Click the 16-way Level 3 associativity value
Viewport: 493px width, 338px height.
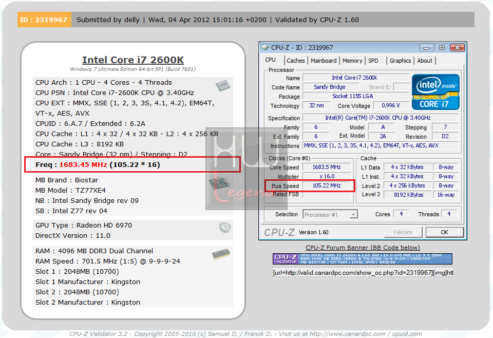coord(446,195)
